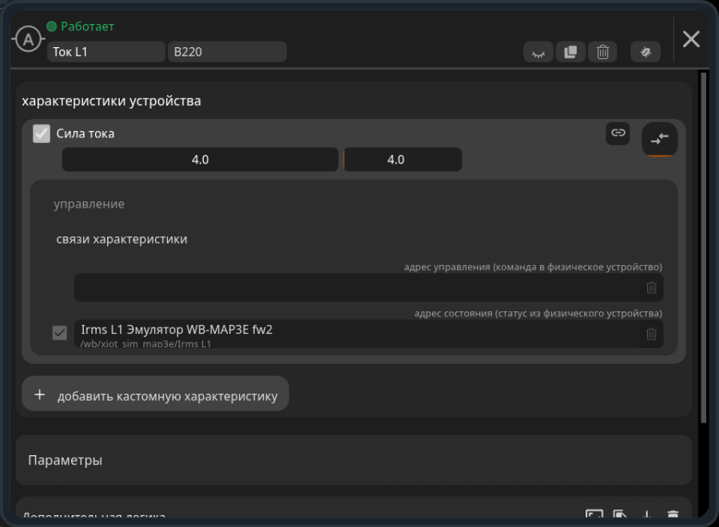Click the arrows swap button for Сила тока
The image size is (719, 527).
pyautogui.click(x=659, y=139)
